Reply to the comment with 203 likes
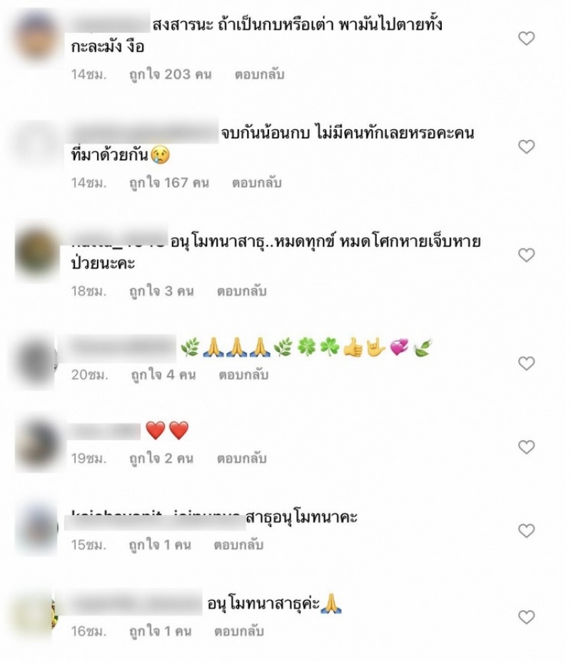Screen dimensions: 571x665 pos(259,74)
